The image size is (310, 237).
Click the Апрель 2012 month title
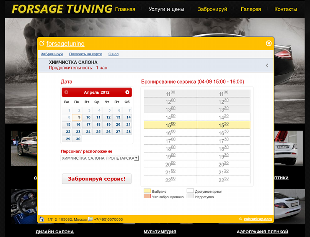[97, 92]
